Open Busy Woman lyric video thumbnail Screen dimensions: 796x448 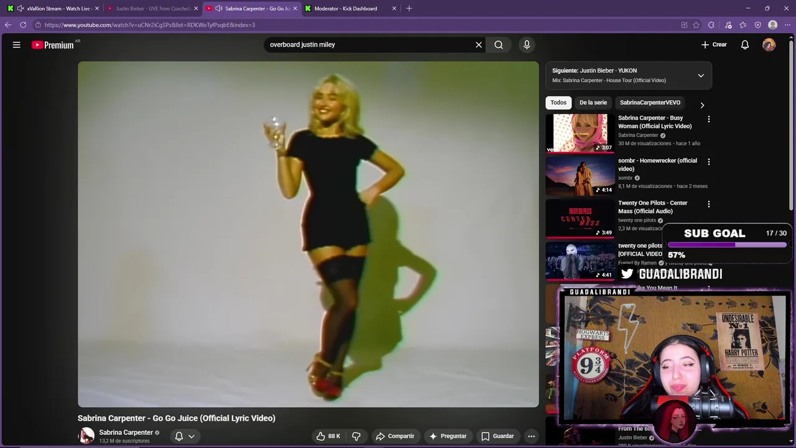(580, 133)
